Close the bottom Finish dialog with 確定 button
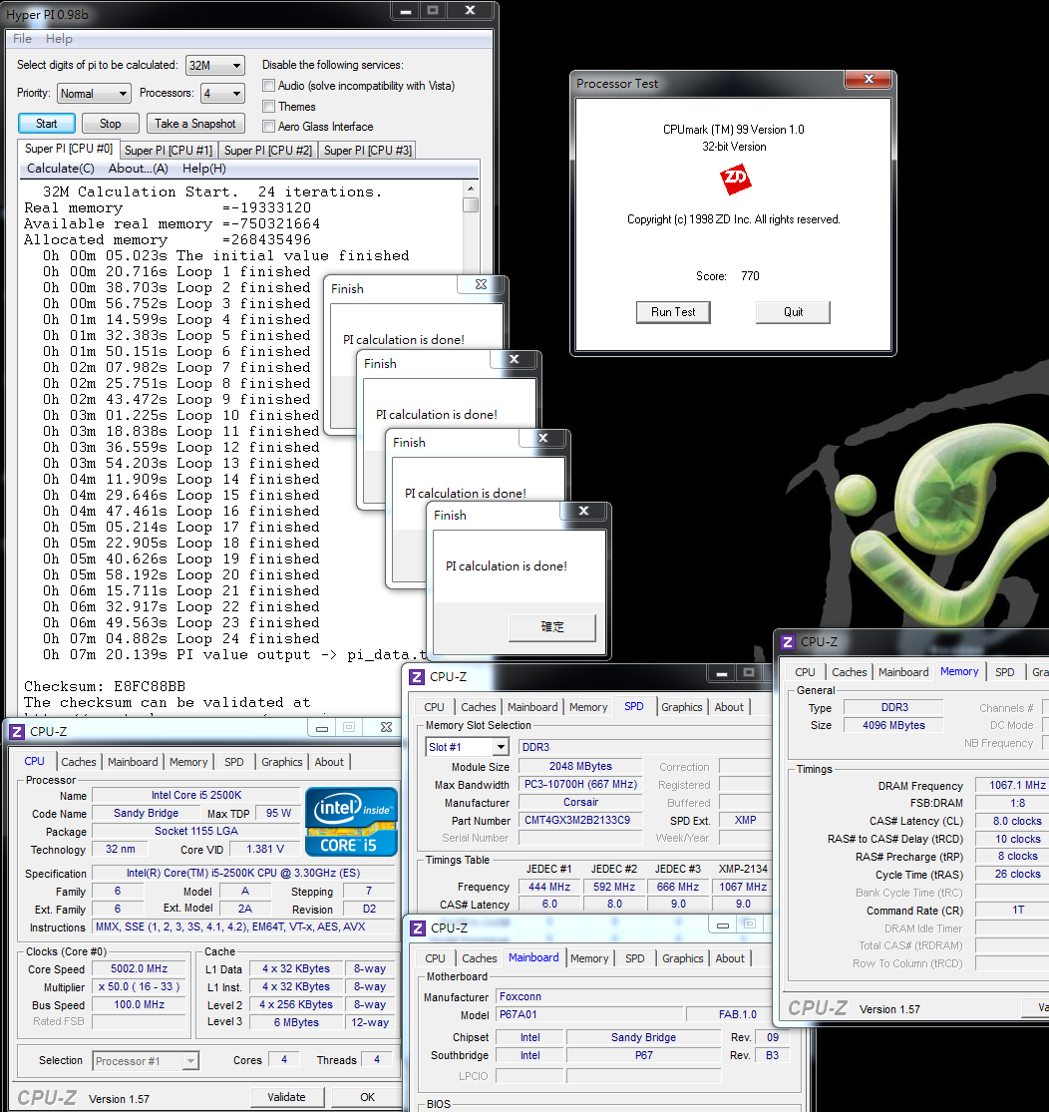Viewport: 1049px width, 1112px height. tap(583, 511)
